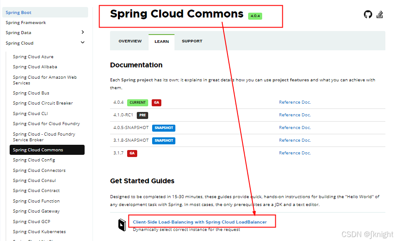395x241 pixels.
Task: Open Client-Side Load-Balancing with Spring Cloud LoadBalancer guide
Action: pos(199,222)
